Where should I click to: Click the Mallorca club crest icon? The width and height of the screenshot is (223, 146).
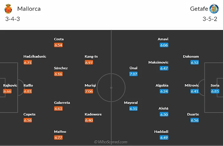(x=8, y=9)
